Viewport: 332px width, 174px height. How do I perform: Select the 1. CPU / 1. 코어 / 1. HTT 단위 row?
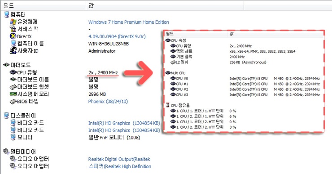tap(203, 111)
